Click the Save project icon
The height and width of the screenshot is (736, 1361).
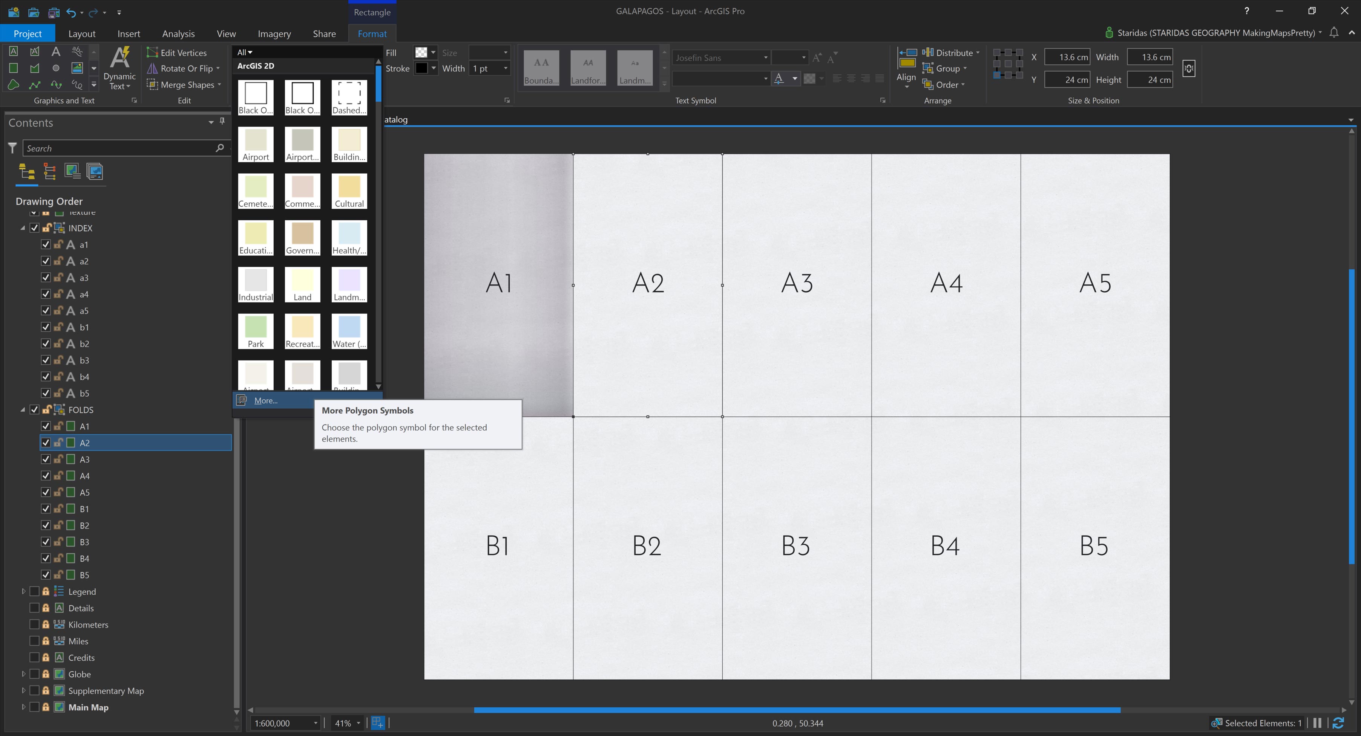pos(54,13)
